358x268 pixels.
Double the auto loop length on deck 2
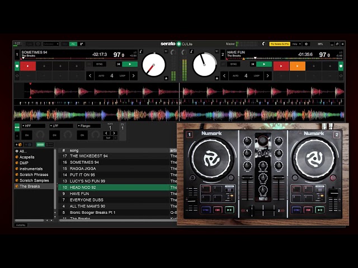click(267, 76)
